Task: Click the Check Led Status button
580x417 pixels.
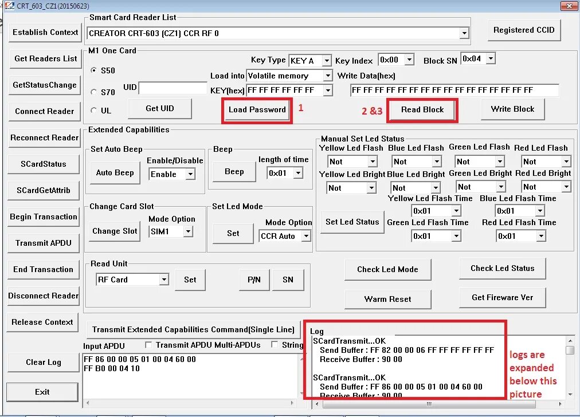Action: tap(502, 269)
